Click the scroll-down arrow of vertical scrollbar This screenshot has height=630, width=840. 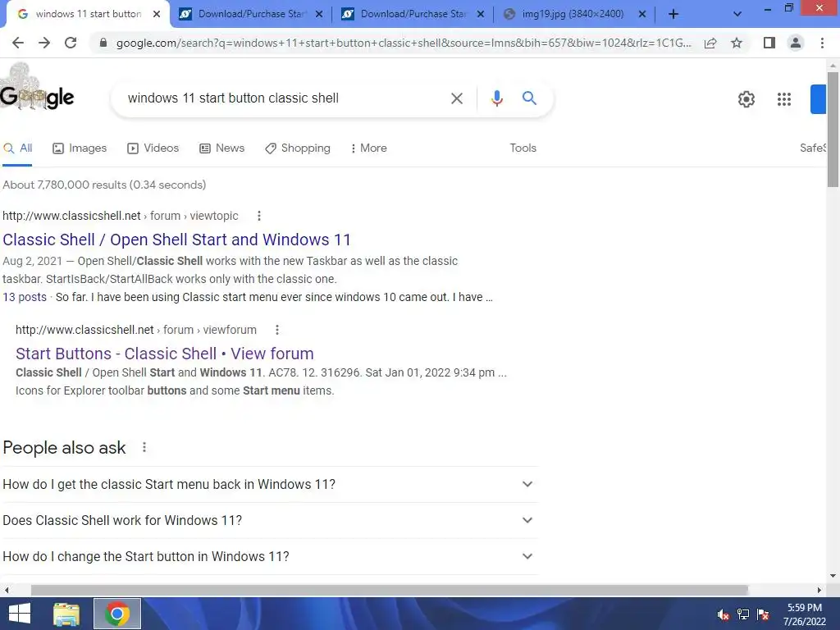pos(833,576)
